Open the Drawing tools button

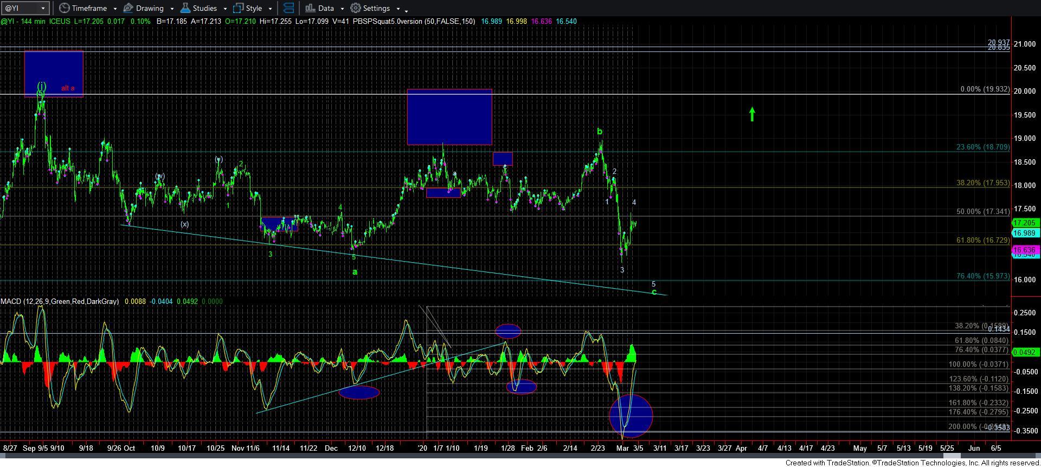pyautogui.click(x=144, y=8)
